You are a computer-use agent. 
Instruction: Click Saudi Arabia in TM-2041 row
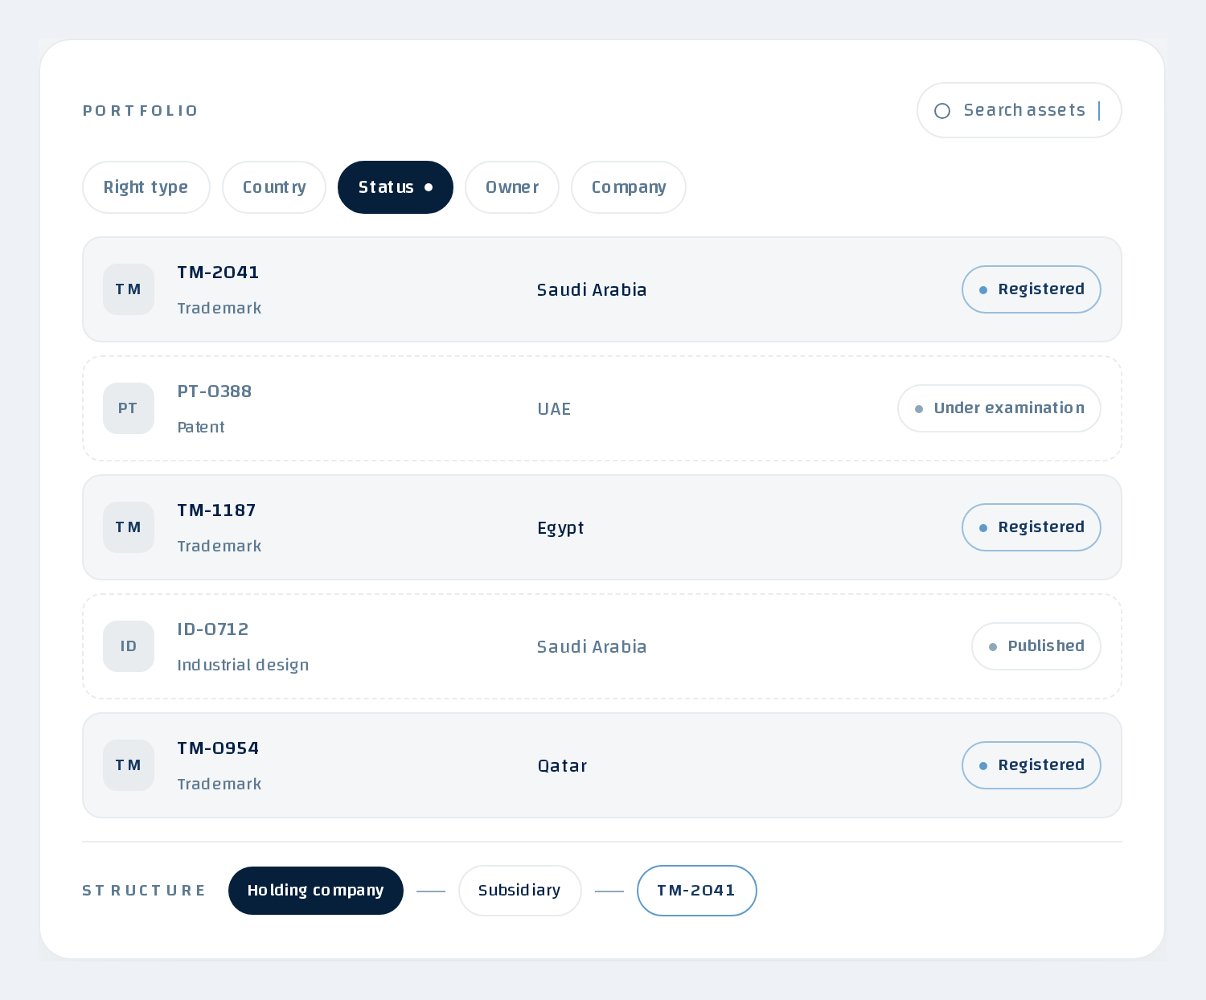592,289
